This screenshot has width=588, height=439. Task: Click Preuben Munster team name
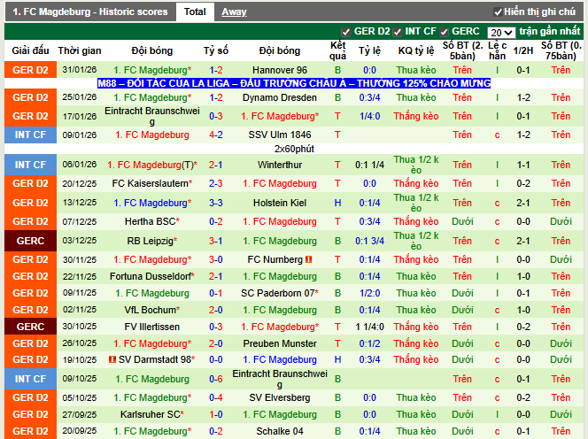pyautogui.click(x=280, y=343)
